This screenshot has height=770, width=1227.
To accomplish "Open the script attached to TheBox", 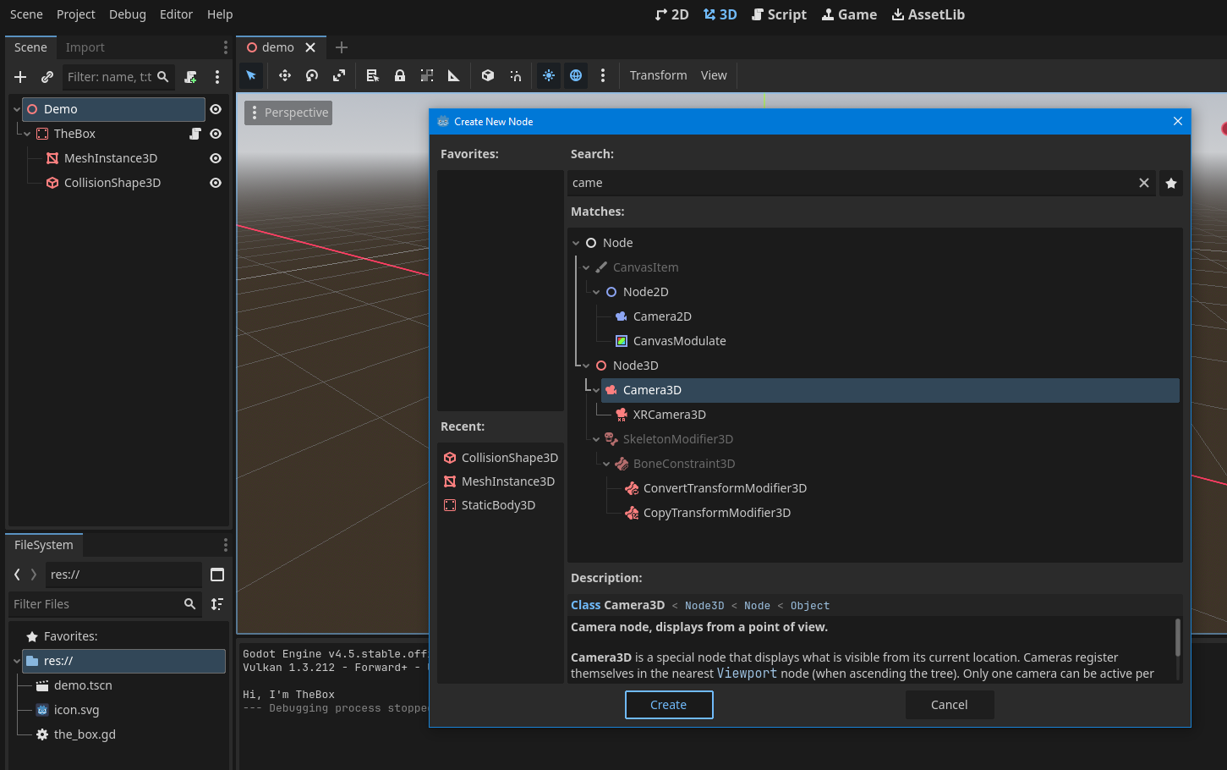I will [195, 134].
